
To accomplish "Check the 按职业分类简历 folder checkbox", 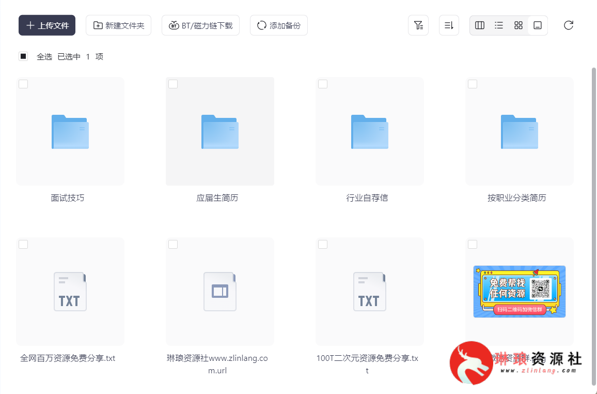I will tap(473, 84).
